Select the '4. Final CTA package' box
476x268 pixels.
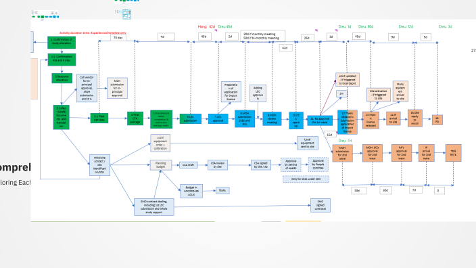[135, 118]
